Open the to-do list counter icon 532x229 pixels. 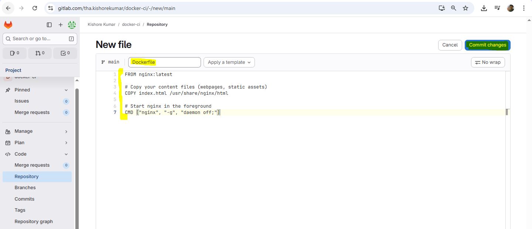tap(65, 53)
